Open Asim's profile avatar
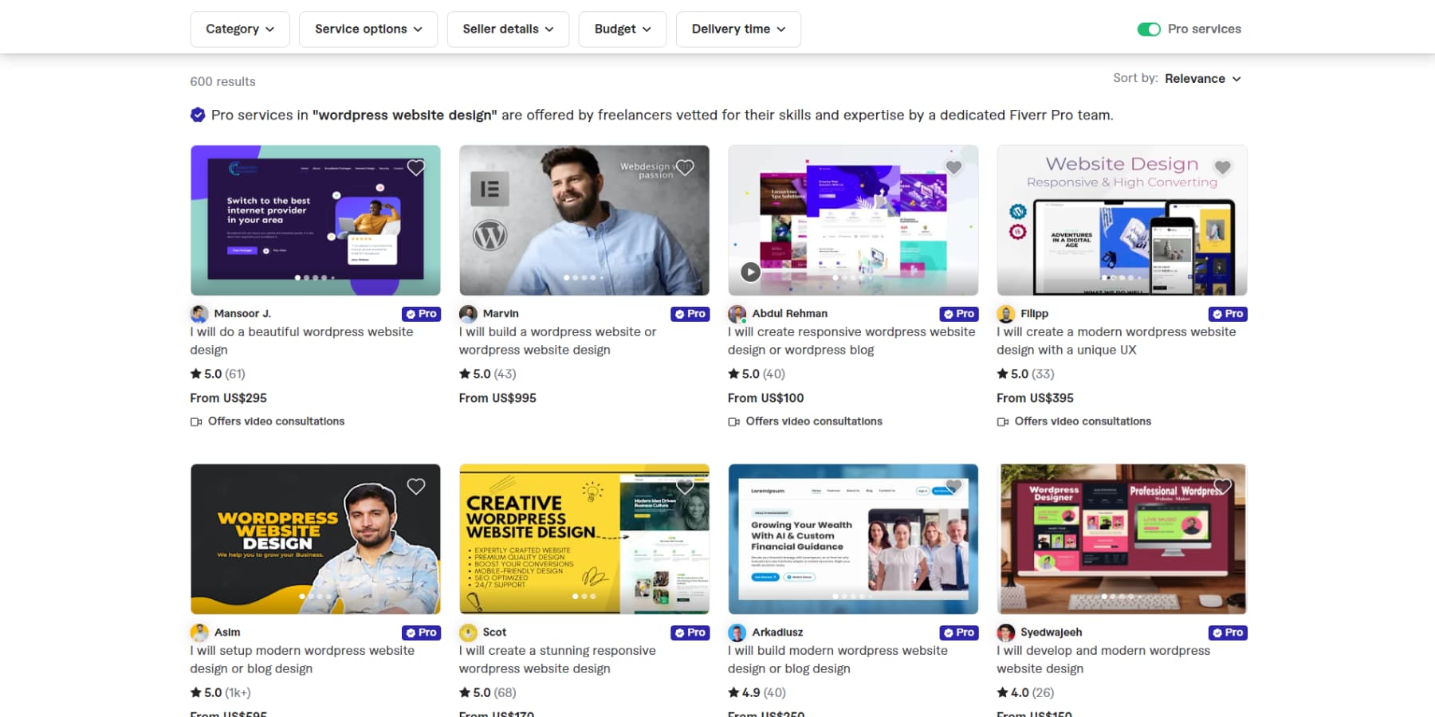 [199, 632]
